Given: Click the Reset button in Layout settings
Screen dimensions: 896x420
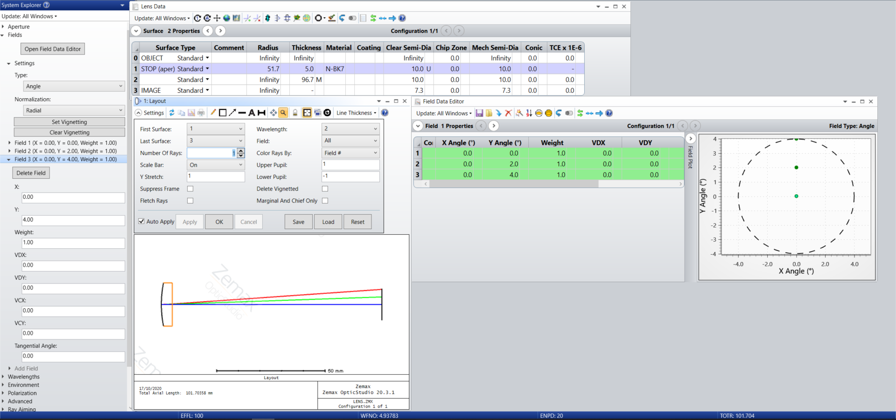Looking at the screenshot, I should click(x=357, y=222).
